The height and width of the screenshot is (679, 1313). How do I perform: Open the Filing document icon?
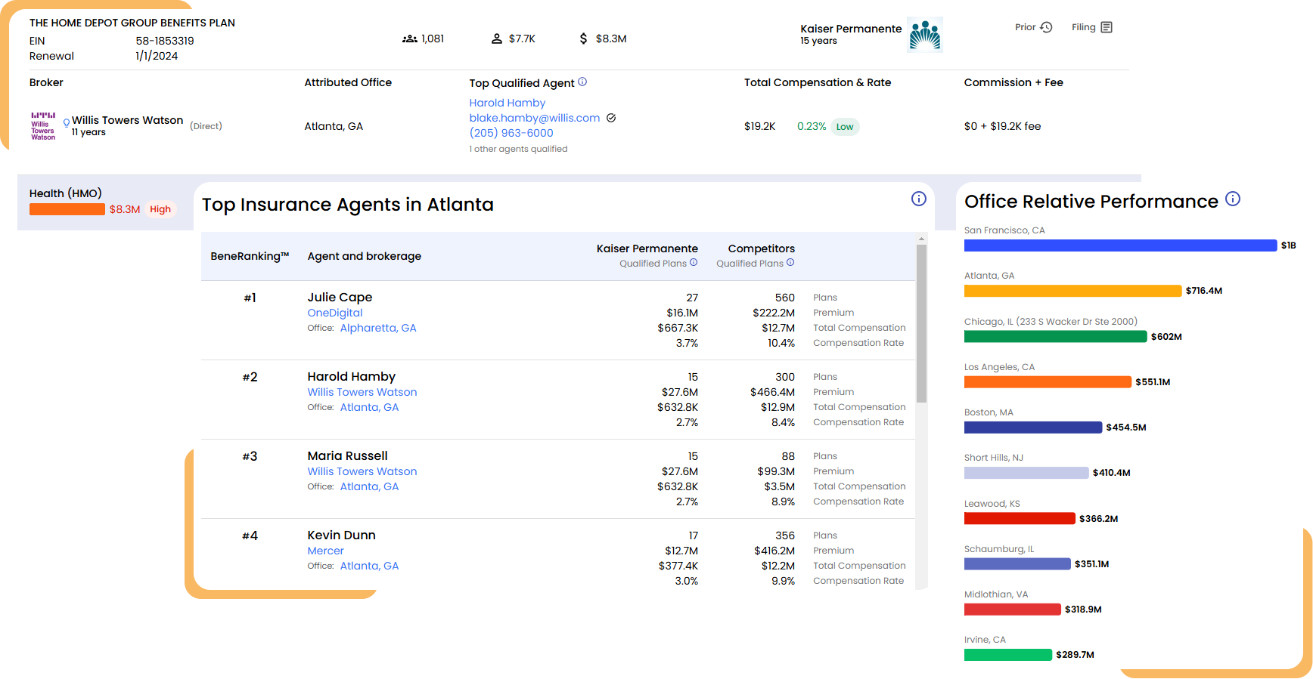[x=1107, y=27]
